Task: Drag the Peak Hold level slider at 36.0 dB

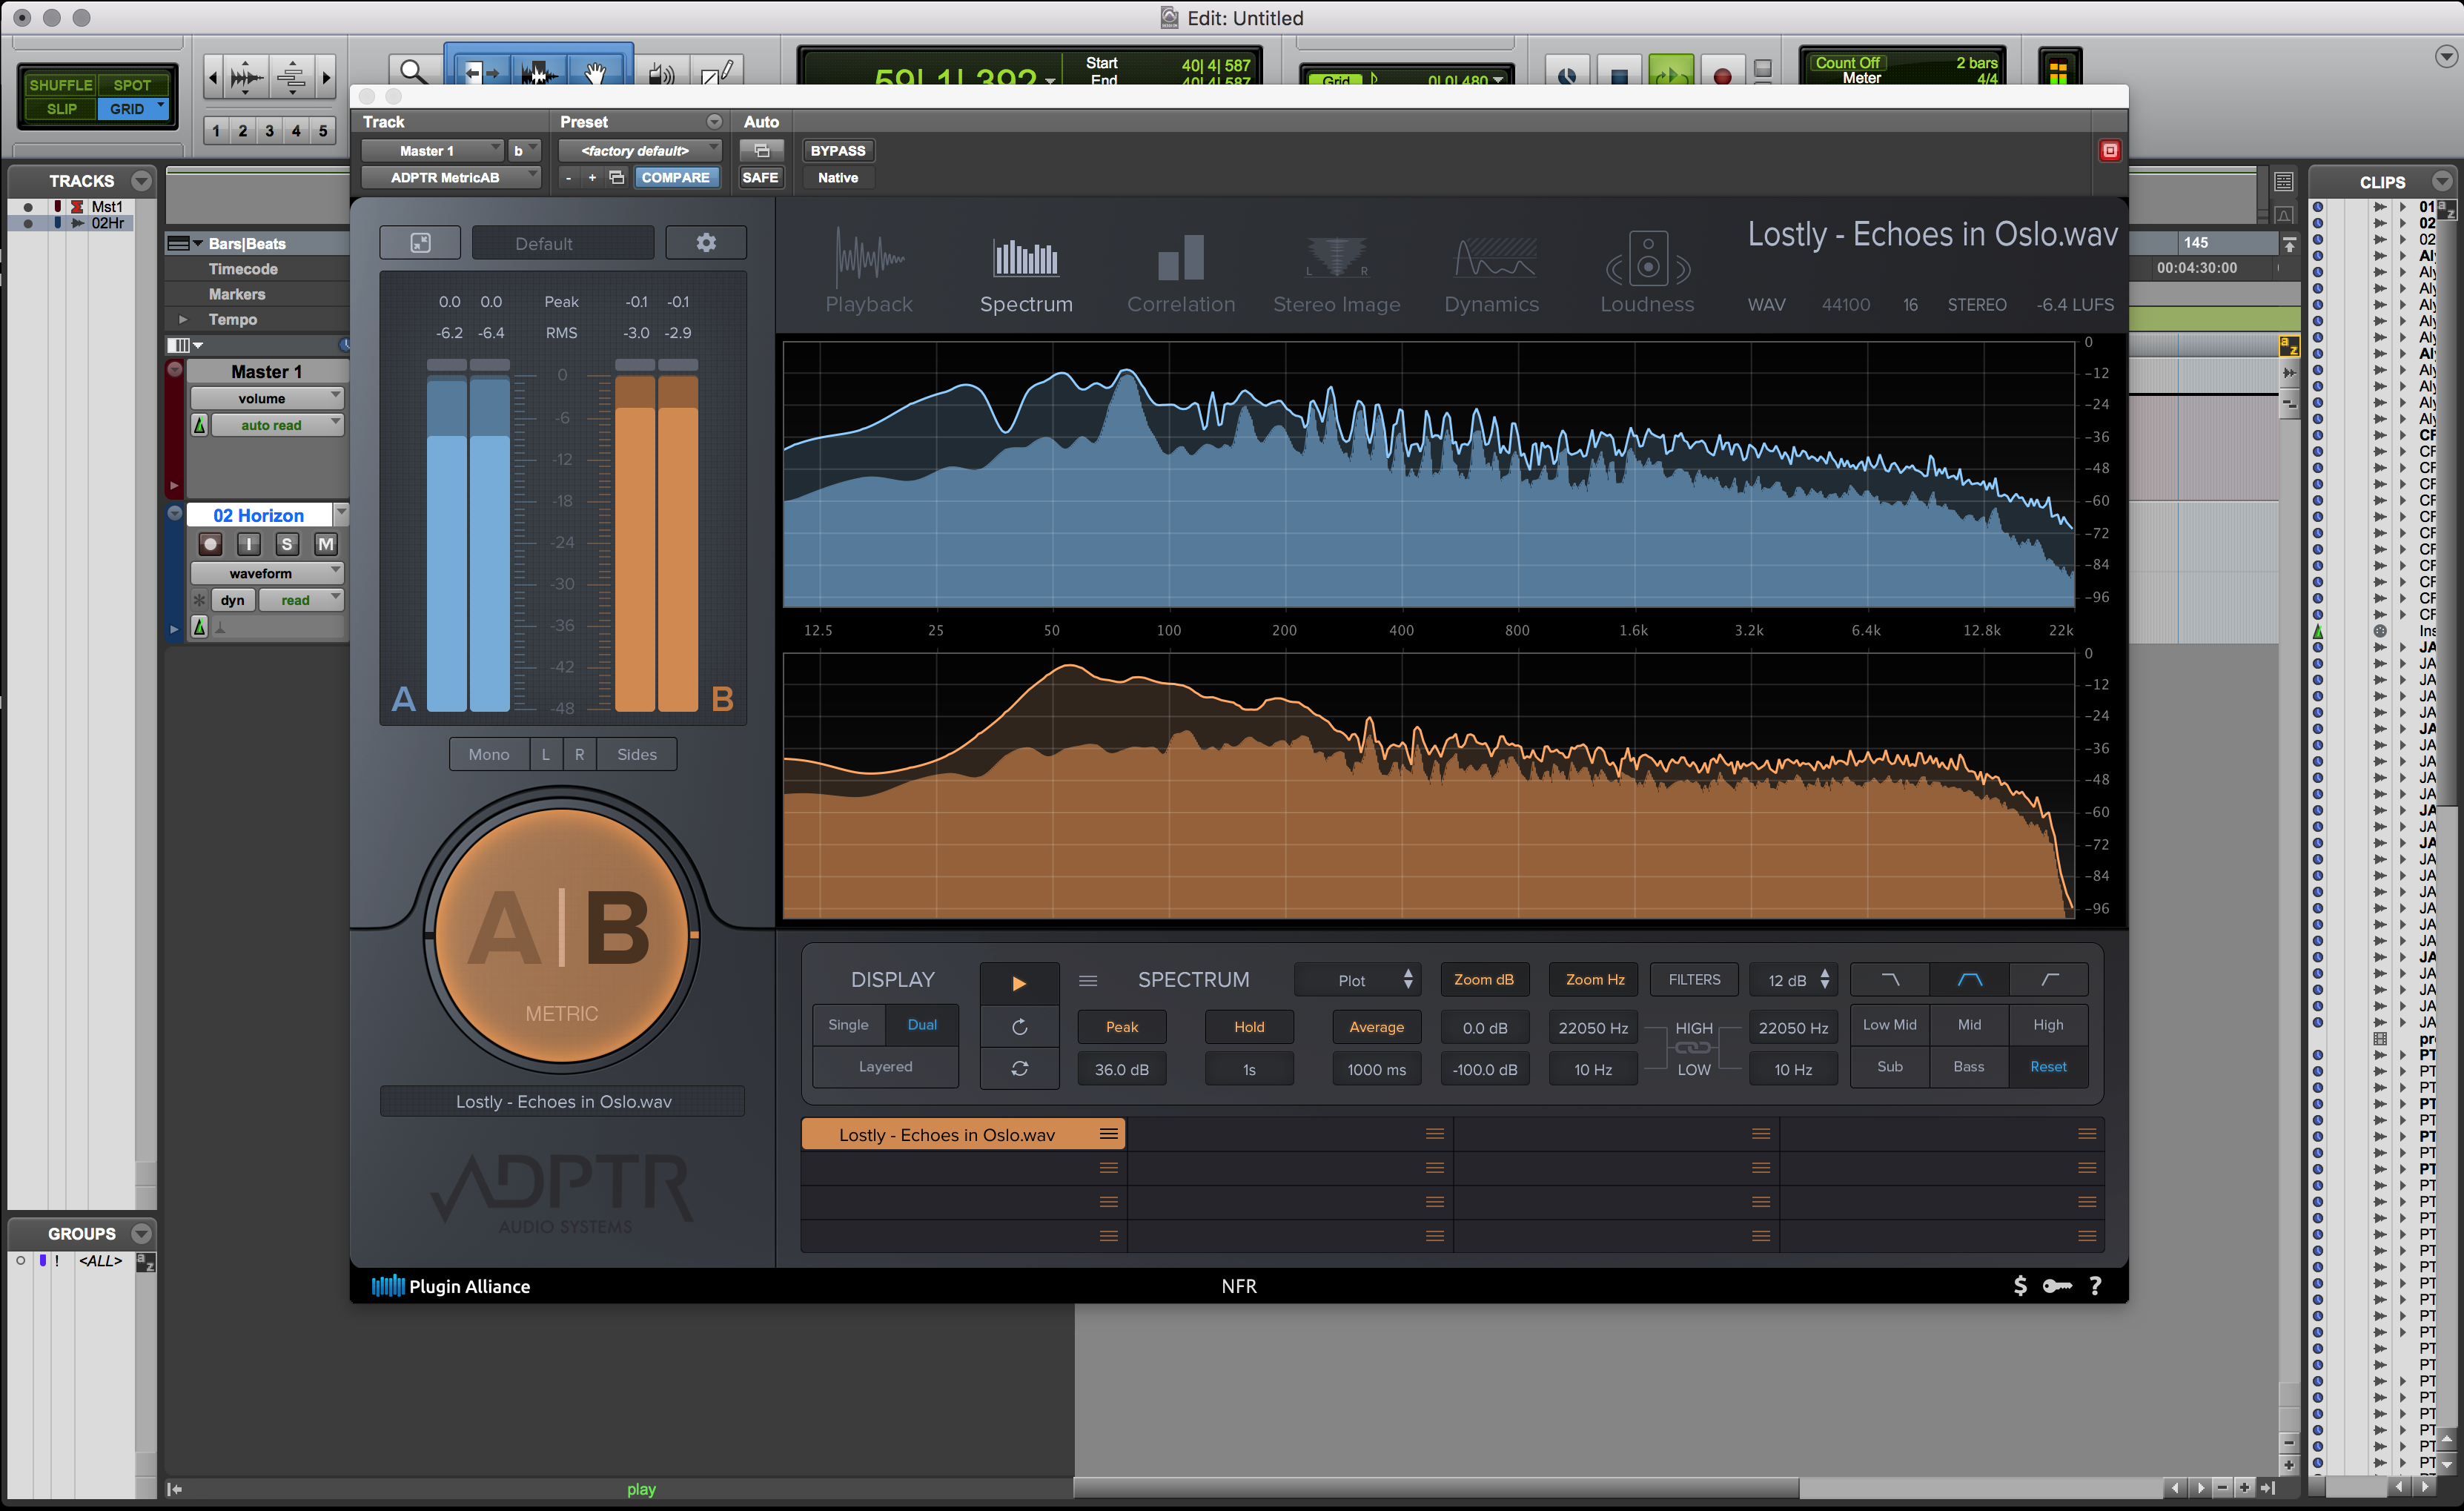Action: coord(1121,1064)
